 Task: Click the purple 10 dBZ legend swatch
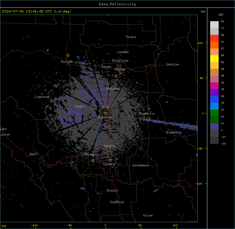(214, 127)
